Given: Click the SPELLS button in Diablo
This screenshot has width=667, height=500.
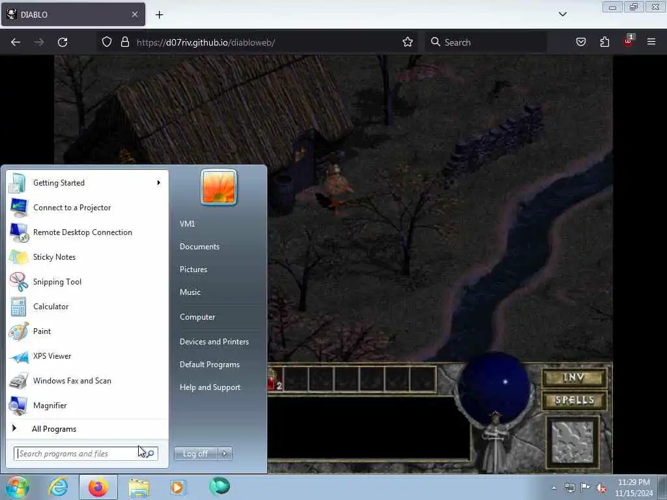Looking at the screenshot, I should click(574, 400).
